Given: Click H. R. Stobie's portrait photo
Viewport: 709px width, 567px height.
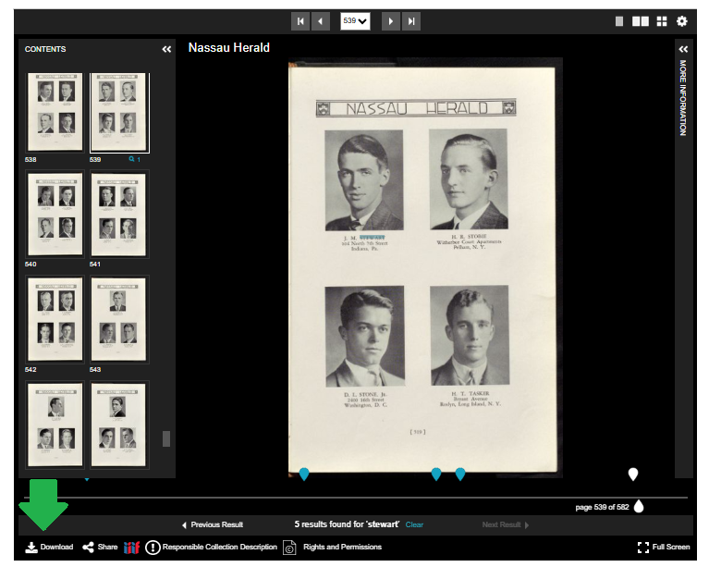Looking at the screenshot, I should coord(469,179).
